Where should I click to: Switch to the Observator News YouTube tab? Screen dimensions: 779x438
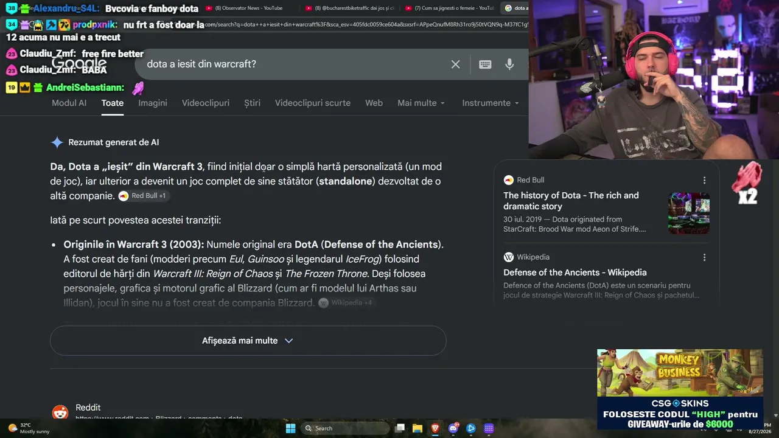247,8
